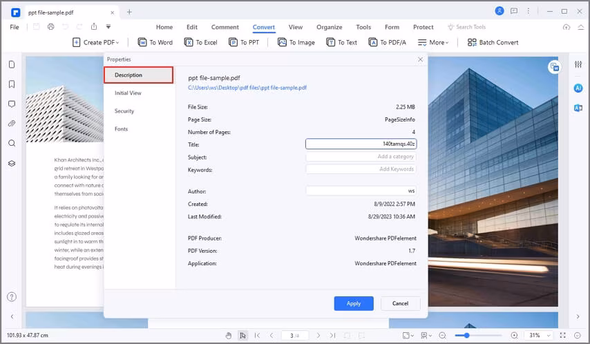Viewport: 590px width, 344px height.
Task: Expand the quick access toolbar dropdown arrow
Action: 108,27
